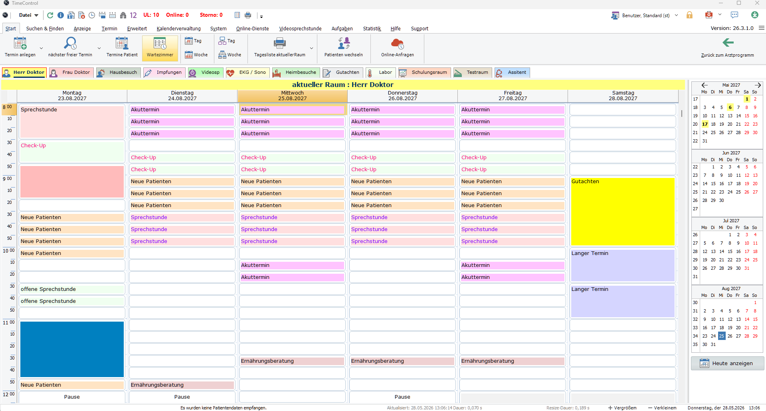Open the Kalenderverwaltung ribbon tab
The height and width of the screenshot is (411, 766).
coord(178,28)
